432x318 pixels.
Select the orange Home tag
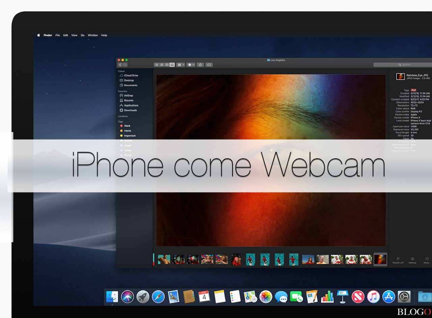[x=126, y=131]
